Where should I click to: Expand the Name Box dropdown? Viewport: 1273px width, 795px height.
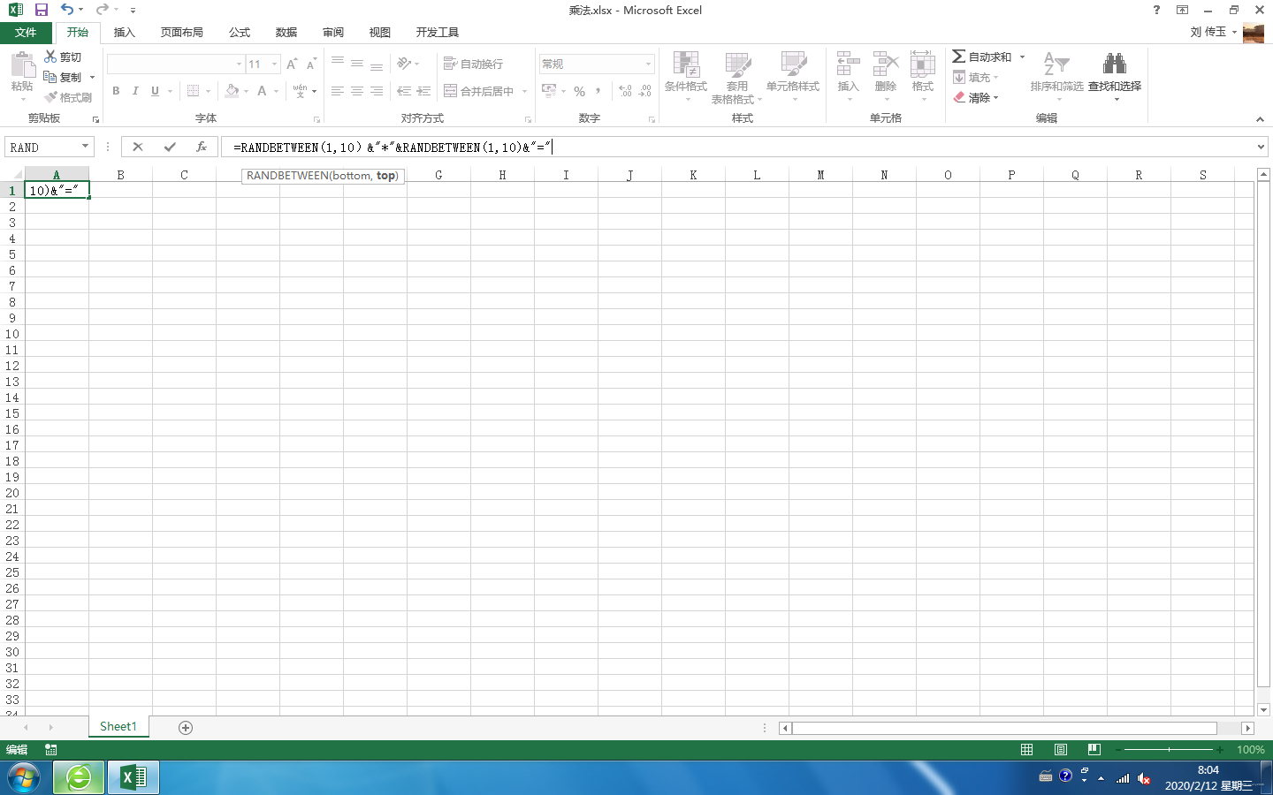click(85, 147)
